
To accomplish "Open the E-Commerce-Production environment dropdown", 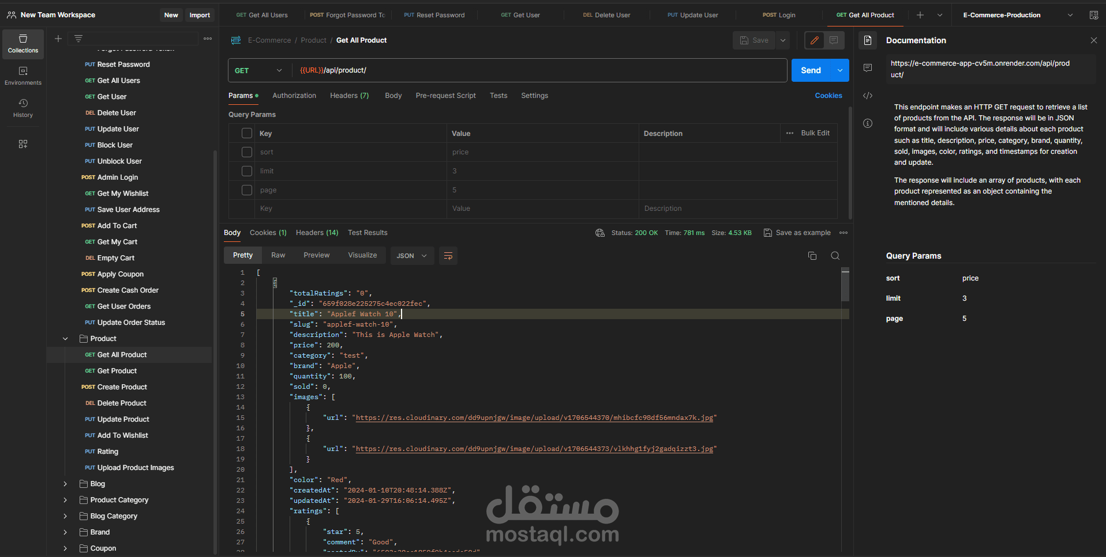I will 1018,15.
